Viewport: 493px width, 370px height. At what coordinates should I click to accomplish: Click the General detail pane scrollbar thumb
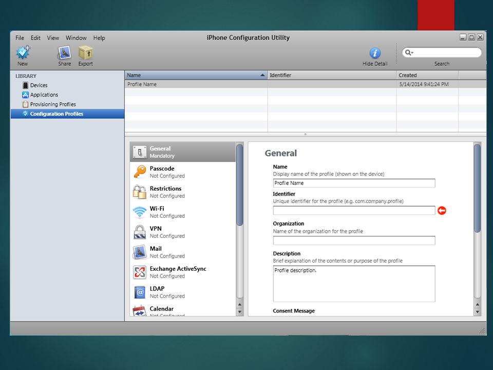point(477,188)
